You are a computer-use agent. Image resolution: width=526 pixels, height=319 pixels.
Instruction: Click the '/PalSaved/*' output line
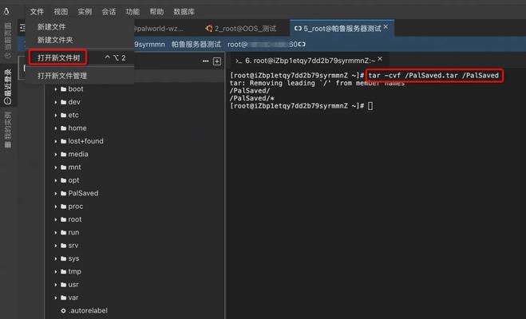point(252,98)
